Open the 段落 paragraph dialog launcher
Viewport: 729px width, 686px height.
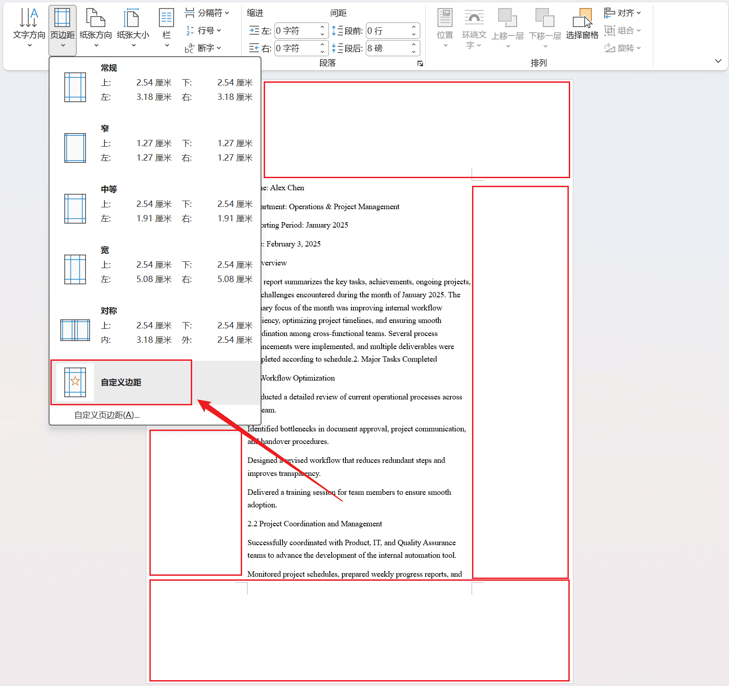coord(420,63)
